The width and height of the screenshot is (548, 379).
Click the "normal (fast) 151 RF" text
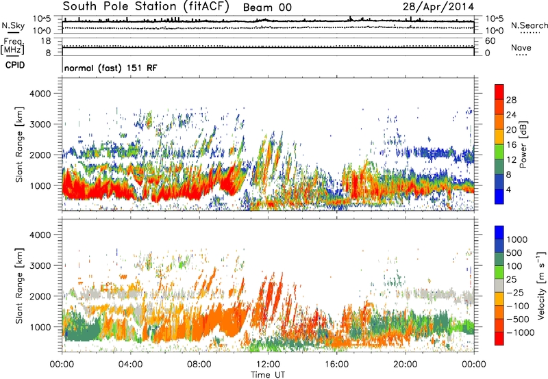(111, 68)
